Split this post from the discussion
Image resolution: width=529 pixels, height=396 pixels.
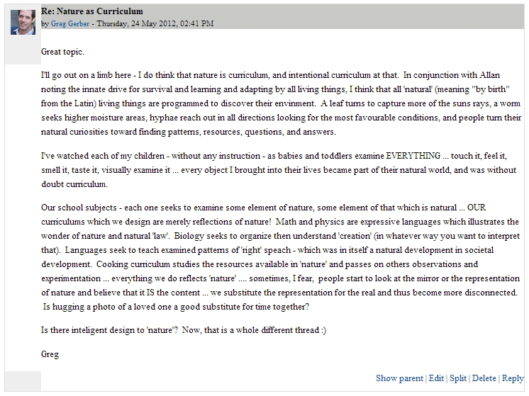coord(457,378)
